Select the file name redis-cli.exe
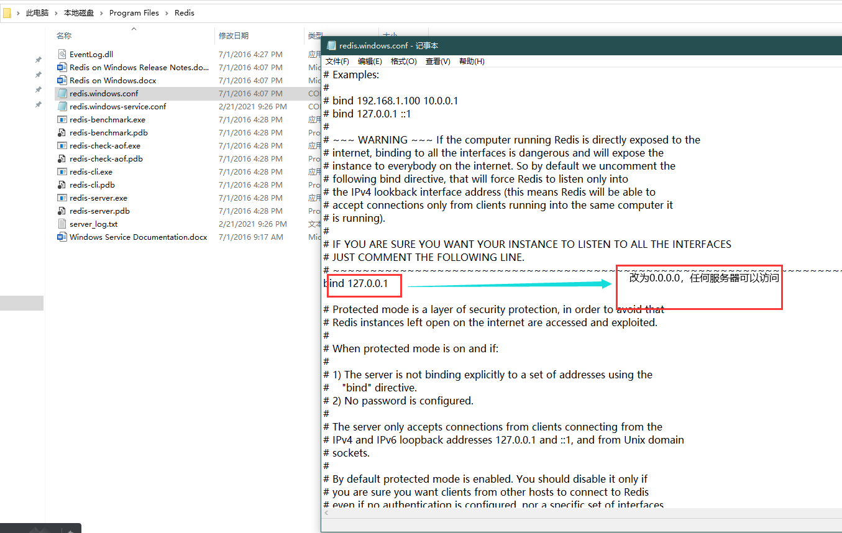Viewport: 842px width, 533px height. (x=91, y=171)
